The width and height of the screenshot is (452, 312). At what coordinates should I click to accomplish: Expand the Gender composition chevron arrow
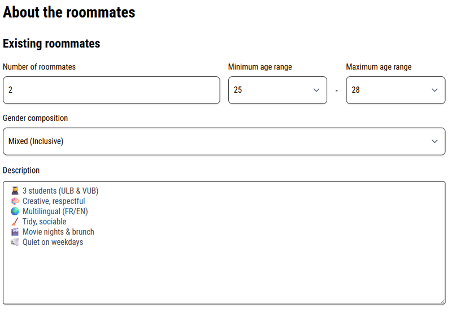click(434, 141)
